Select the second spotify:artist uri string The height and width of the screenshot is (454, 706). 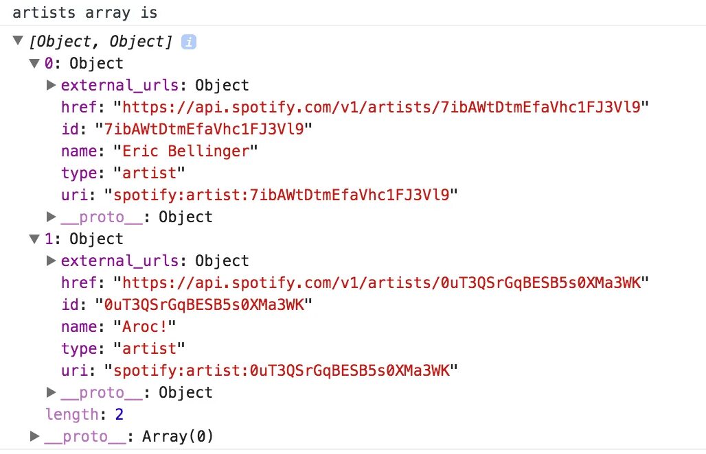tap(282, 370)
